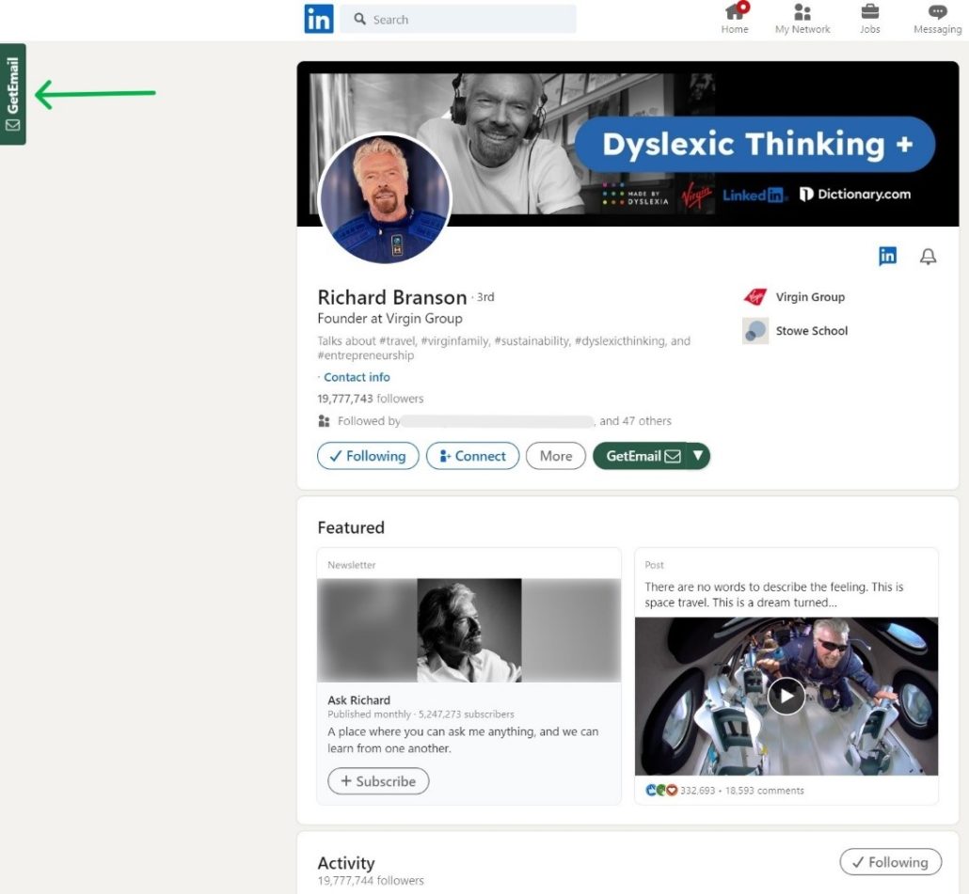
Task: Open the Jobs briefcase icon
Action: (x=870, y=13)
